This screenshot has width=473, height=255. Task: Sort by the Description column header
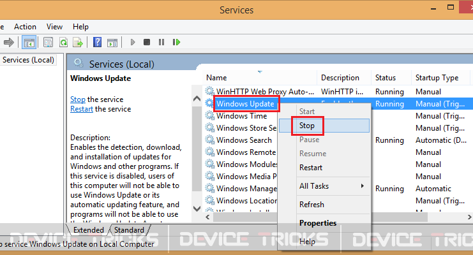pos(344,78)
